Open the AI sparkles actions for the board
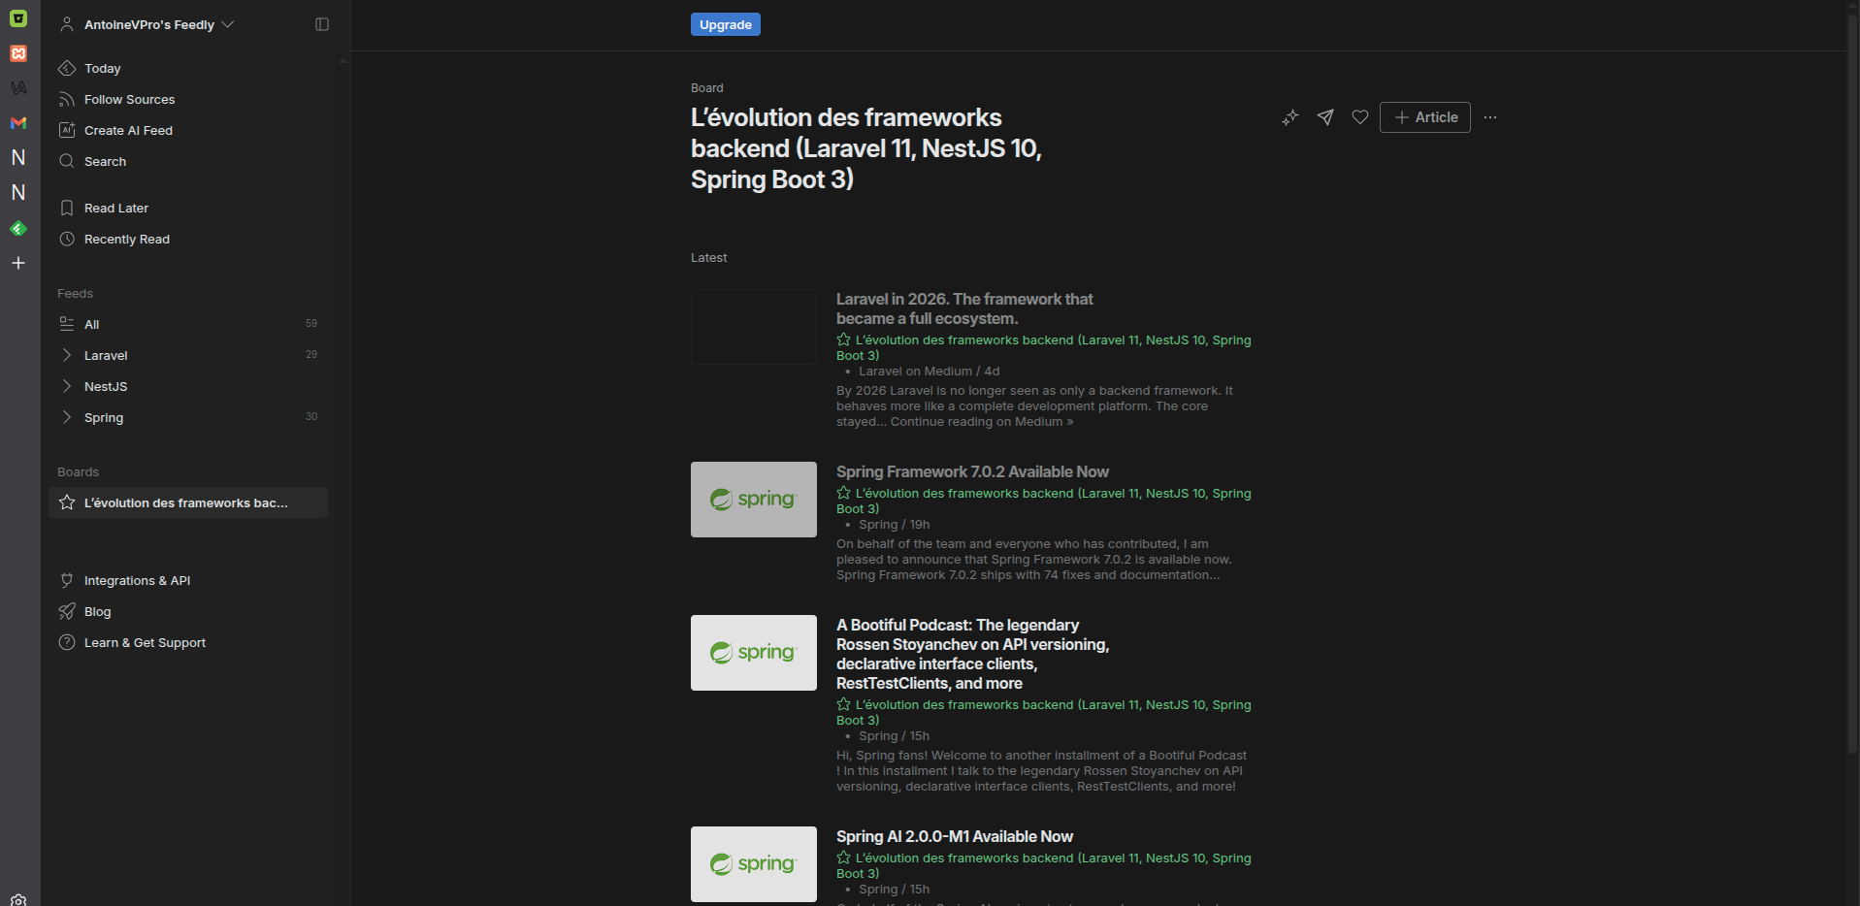This screenshot has width=1860, height=906. point(1289,117)
